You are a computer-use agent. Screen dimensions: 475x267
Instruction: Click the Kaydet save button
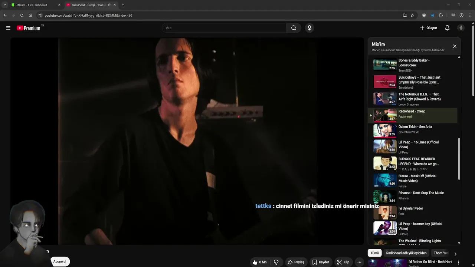(321, 262)
